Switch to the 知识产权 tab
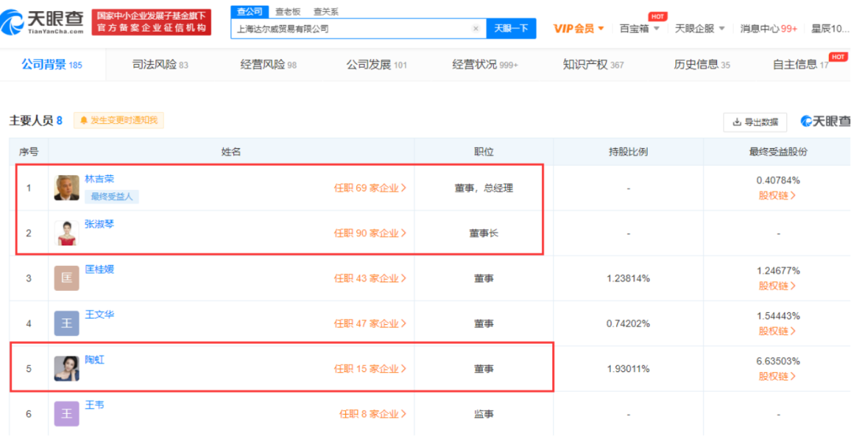The width and height of the screenshot is (851, 436). pos(593,65)
